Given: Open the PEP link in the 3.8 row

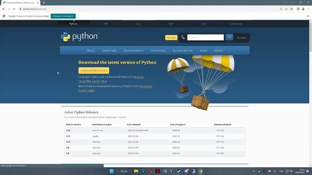Looking at the screenshot, I should tap(220, 154).
